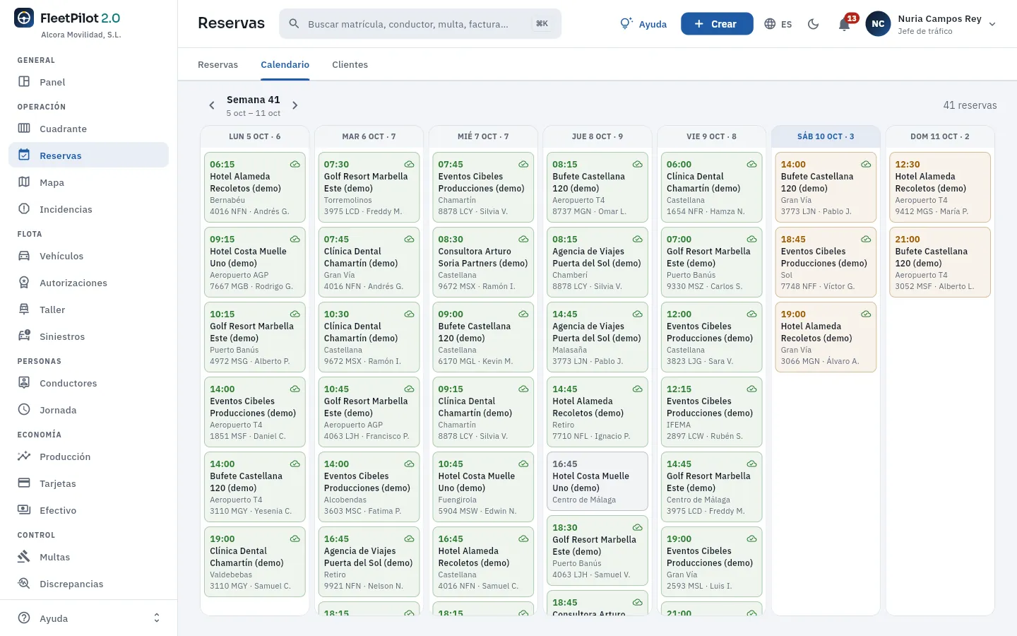The width and height of the screenshot is (1017, 636).
Task: Open Saturday 14:00 Bufete Castellana booking
Action: [826, 187]
